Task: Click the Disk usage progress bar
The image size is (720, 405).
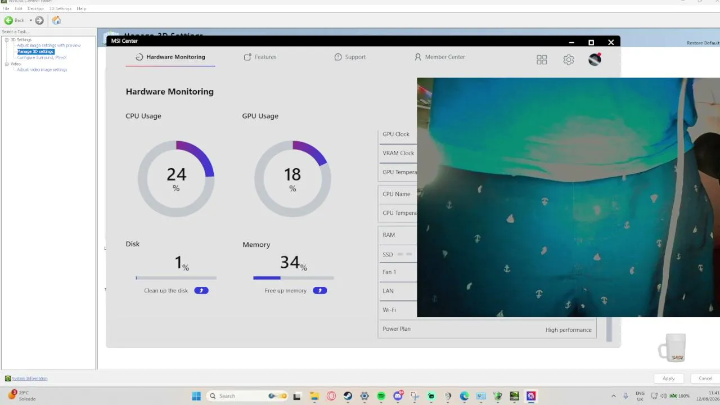Action: 176,278
